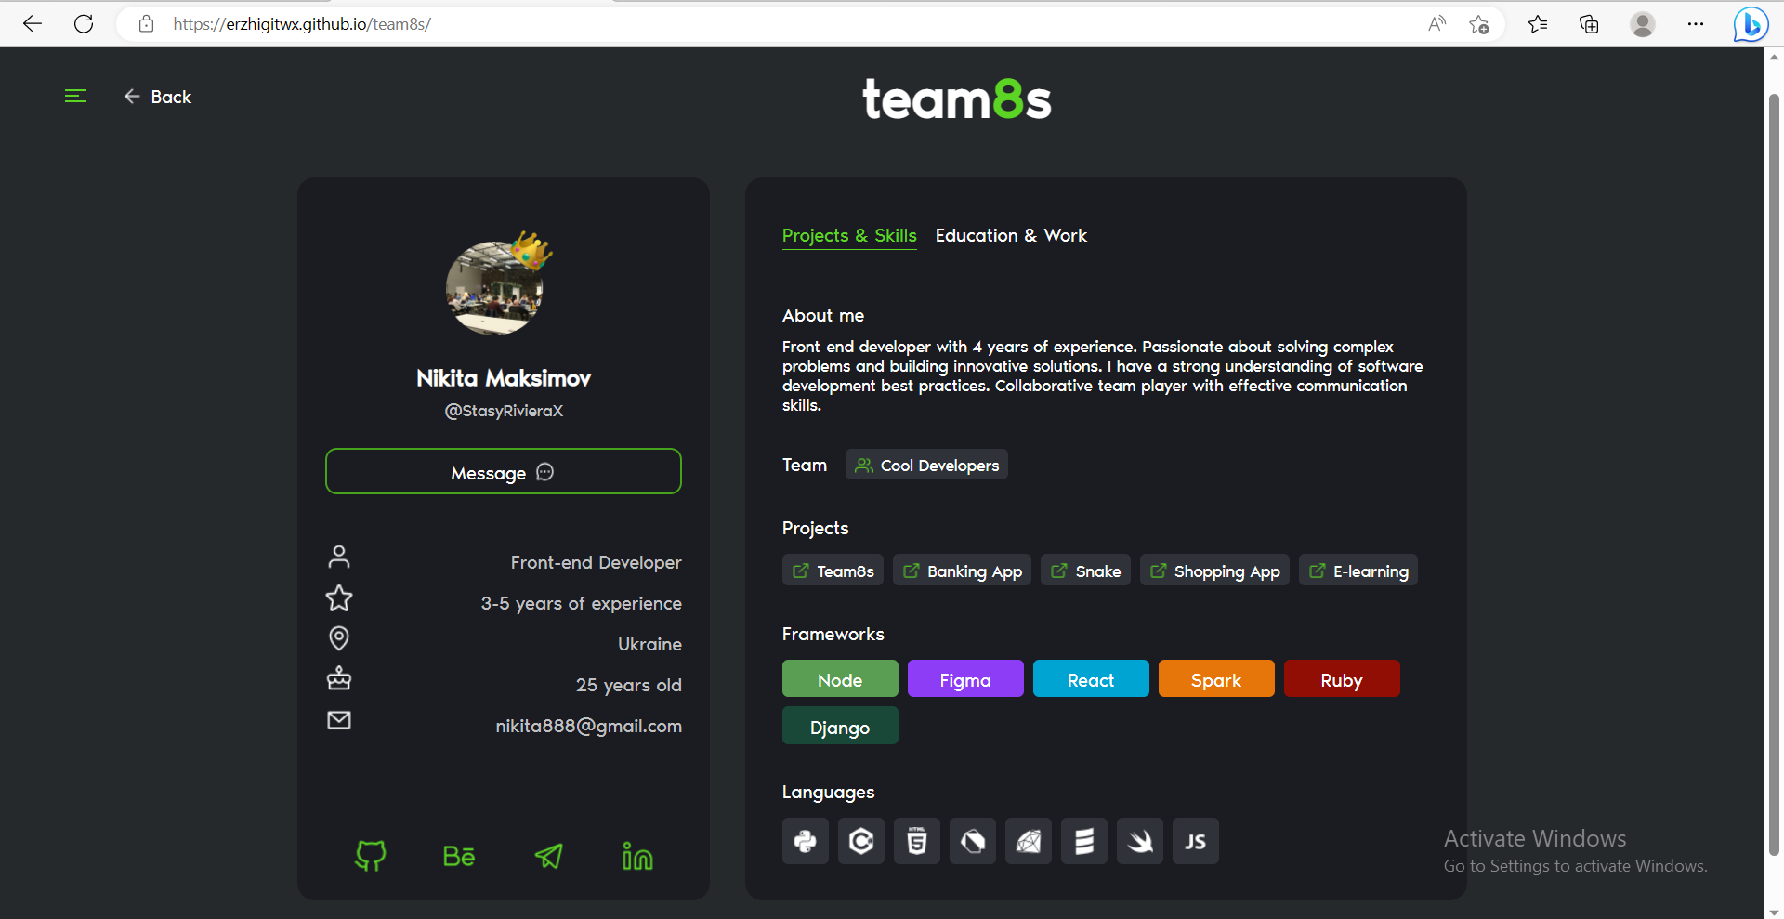
Task: Click the purple Figma framework tag
Action: point(965,679)
